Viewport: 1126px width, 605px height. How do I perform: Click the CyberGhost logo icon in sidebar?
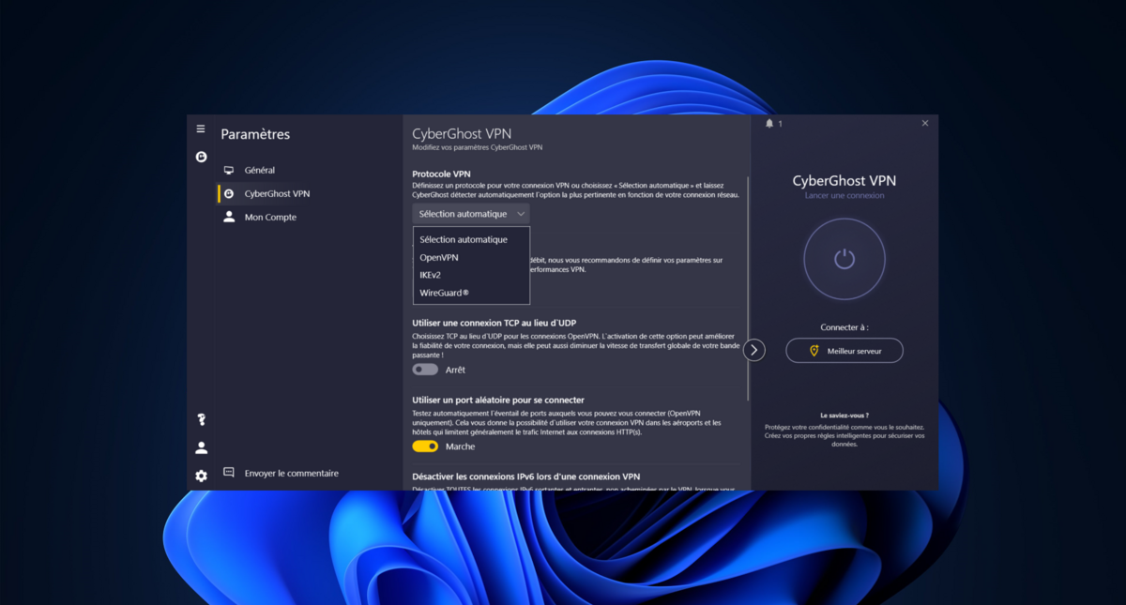(201, 157)
